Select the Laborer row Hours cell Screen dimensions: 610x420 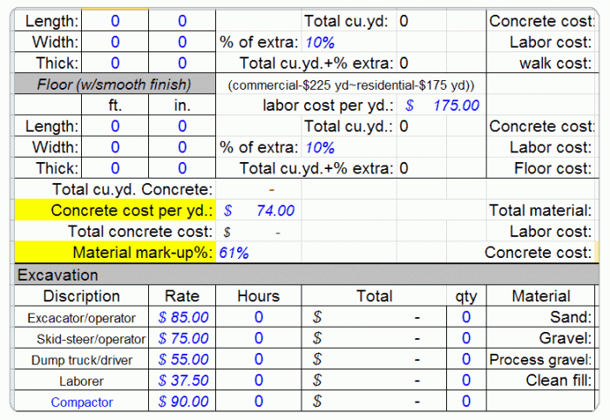click(258, 380)
